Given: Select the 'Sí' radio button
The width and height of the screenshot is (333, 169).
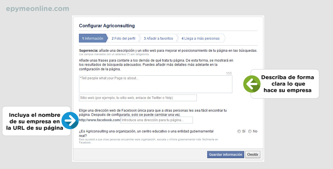Looking at the screenshot, I should coord(239,131).
